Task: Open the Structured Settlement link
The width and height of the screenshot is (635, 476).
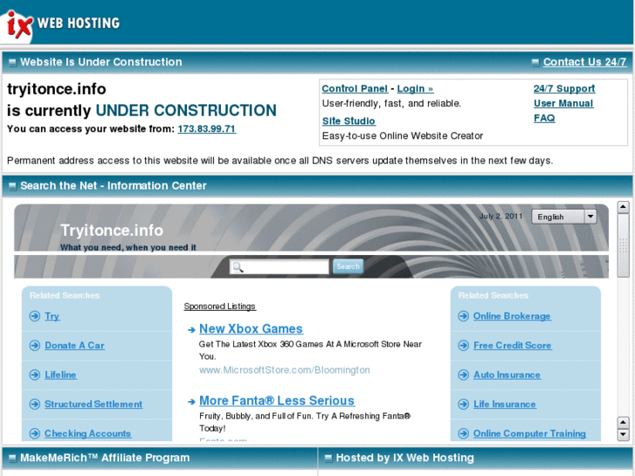Action: click(93, 404)
